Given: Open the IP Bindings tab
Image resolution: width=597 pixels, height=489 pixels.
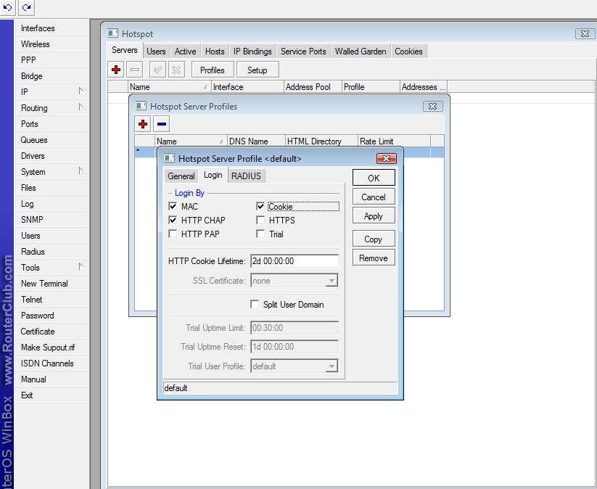Looking at the screenshot, I should [x=252, y=52].
